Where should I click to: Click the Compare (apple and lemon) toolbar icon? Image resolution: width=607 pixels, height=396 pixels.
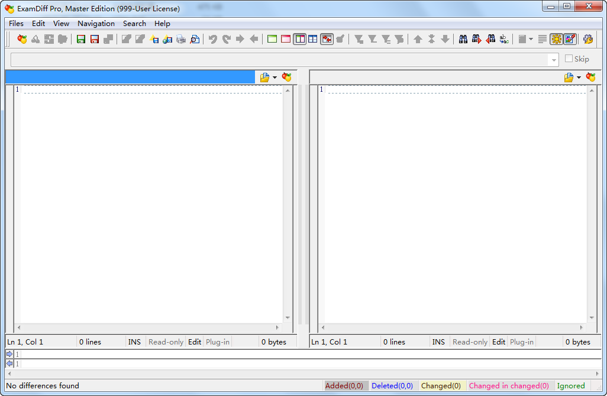(22, 39)
